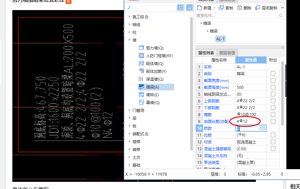
Task: Select the 砌体墙(Q) masonry wall icon
Action: pos(141,63)
